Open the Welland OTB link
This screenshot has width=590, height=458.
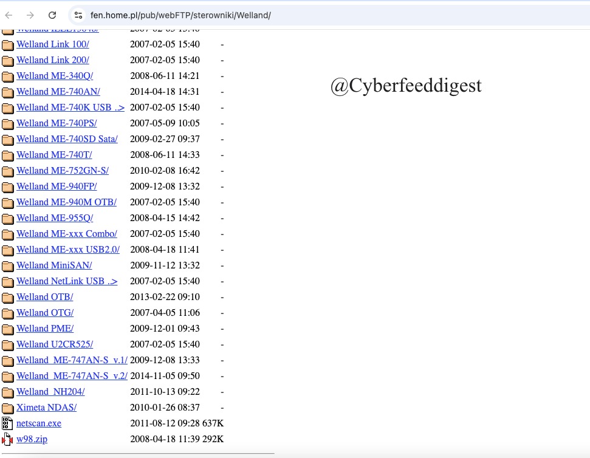[45, 296]
